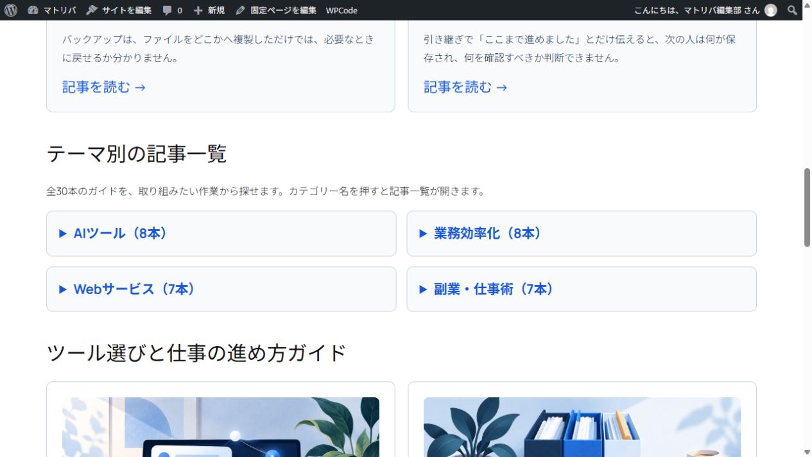Follow 記事を読む link under バックアップ card

[104, 87]
